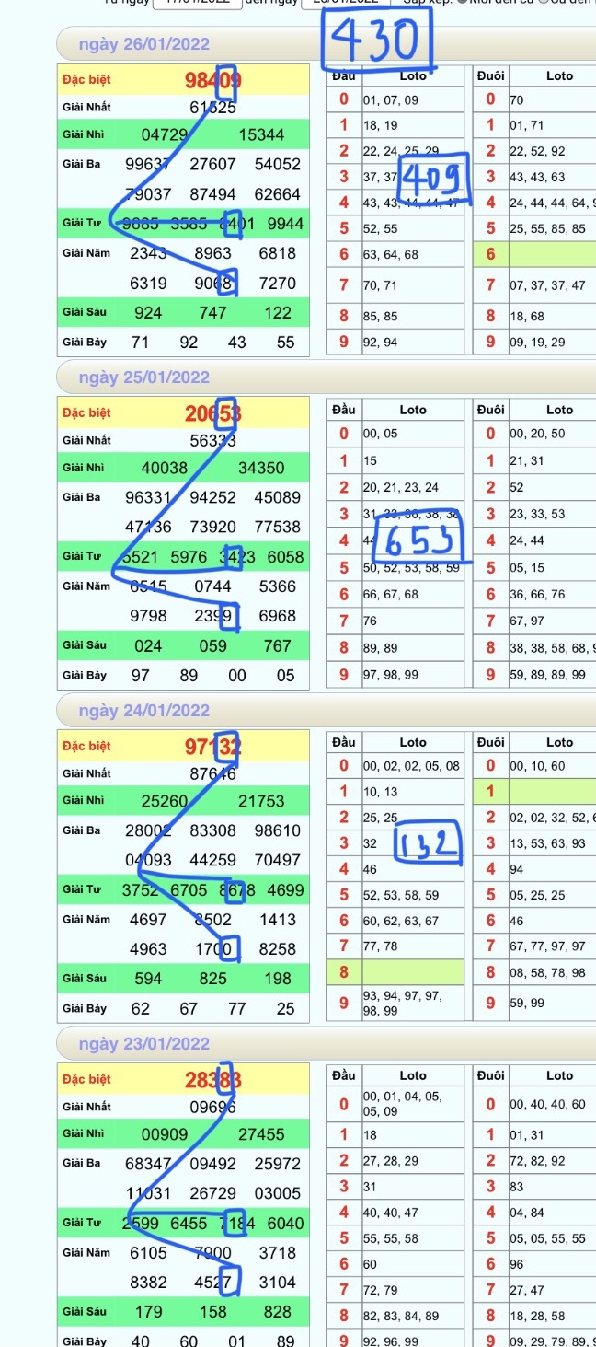Click the Giải Ba number 77538

point(278,527)
